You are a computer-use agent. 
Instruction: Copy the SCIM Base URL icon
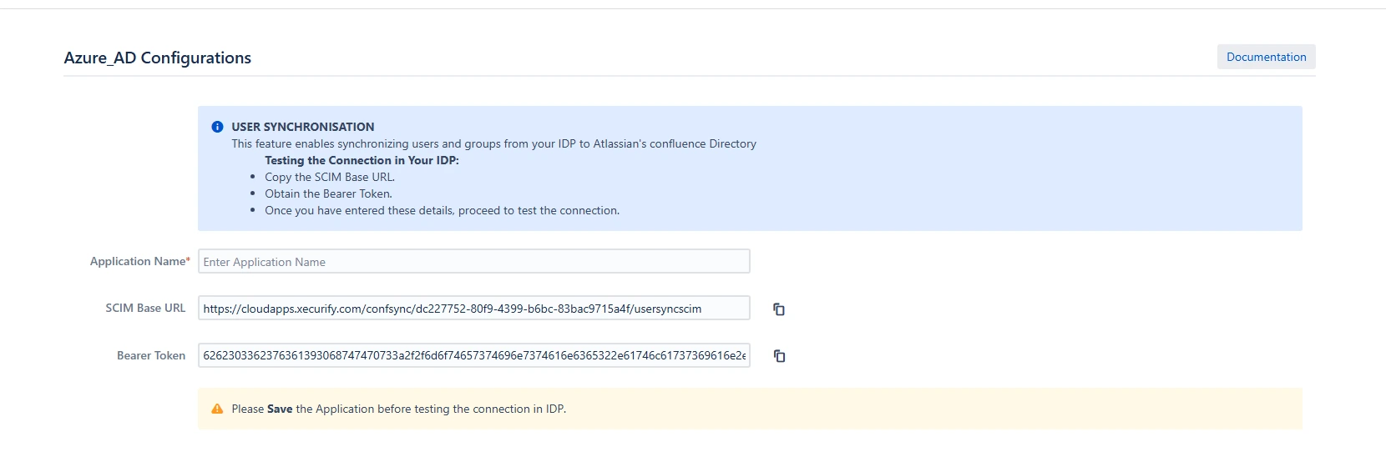click(x=779, y=309)
